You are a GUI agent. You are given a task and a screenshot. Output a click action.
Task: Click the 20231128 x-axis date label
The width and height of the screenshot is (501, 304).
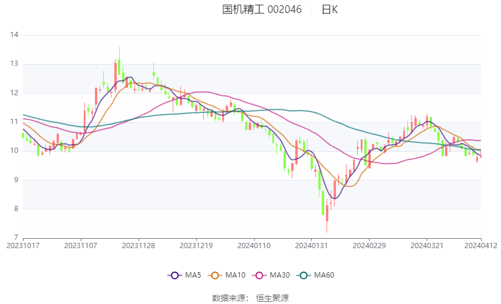(x=139, y=246)
